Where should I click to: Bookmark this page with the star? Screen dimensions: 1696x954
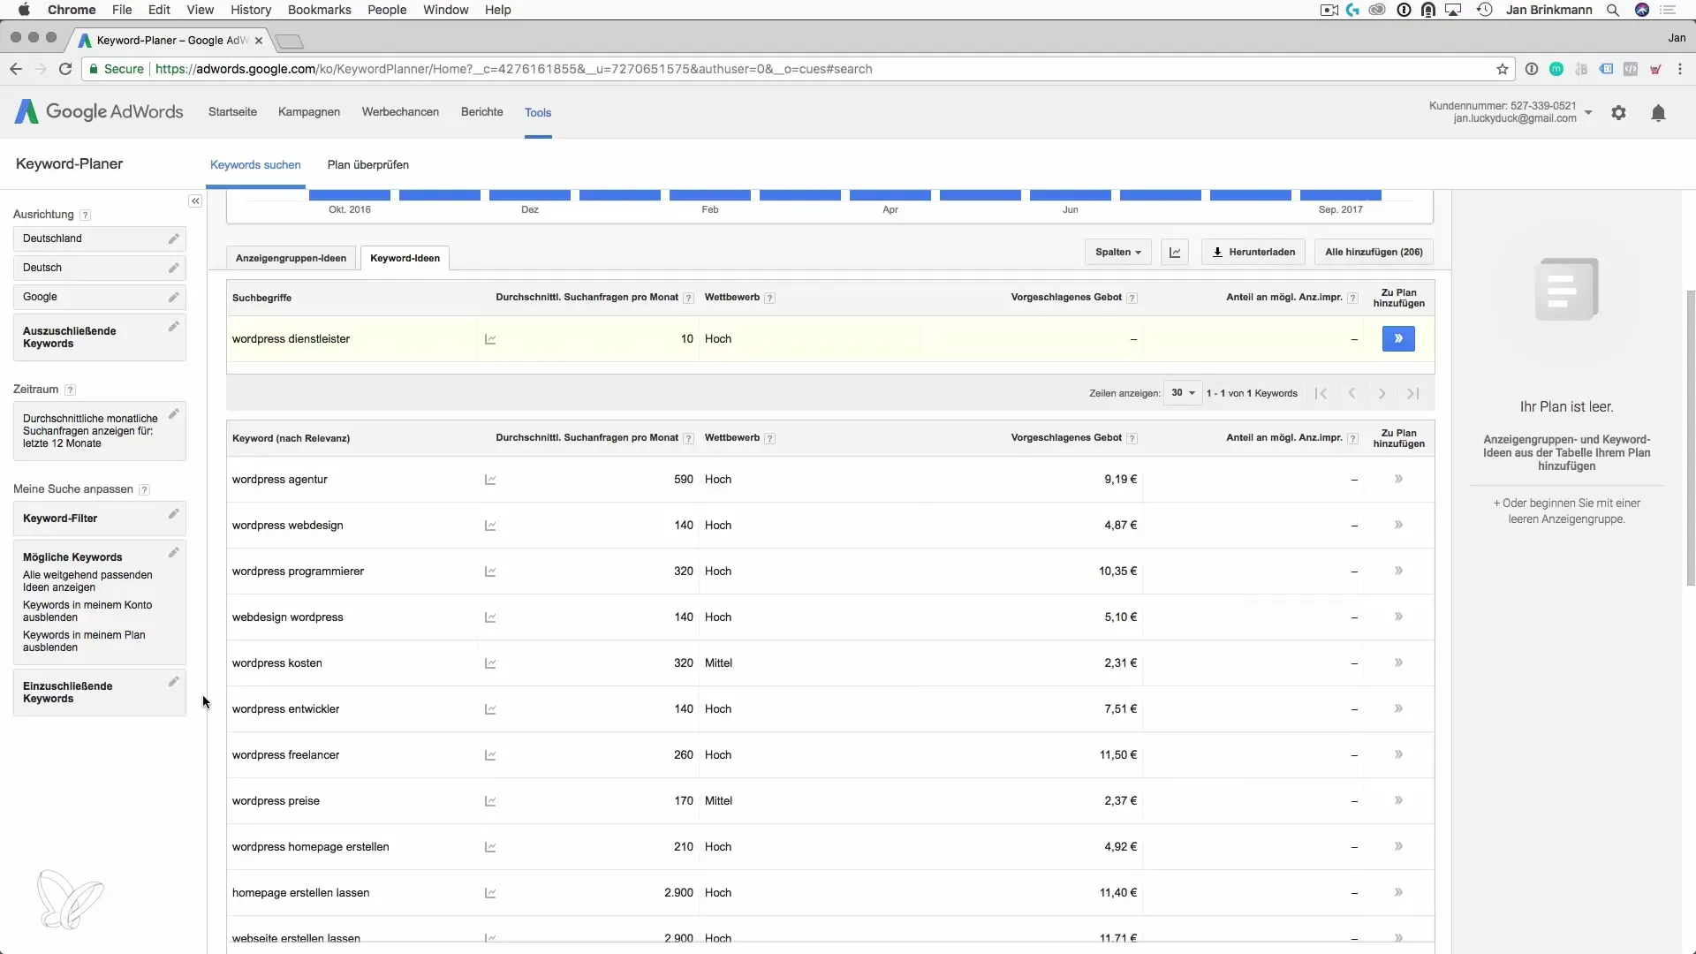click(x=1502, y=69)
